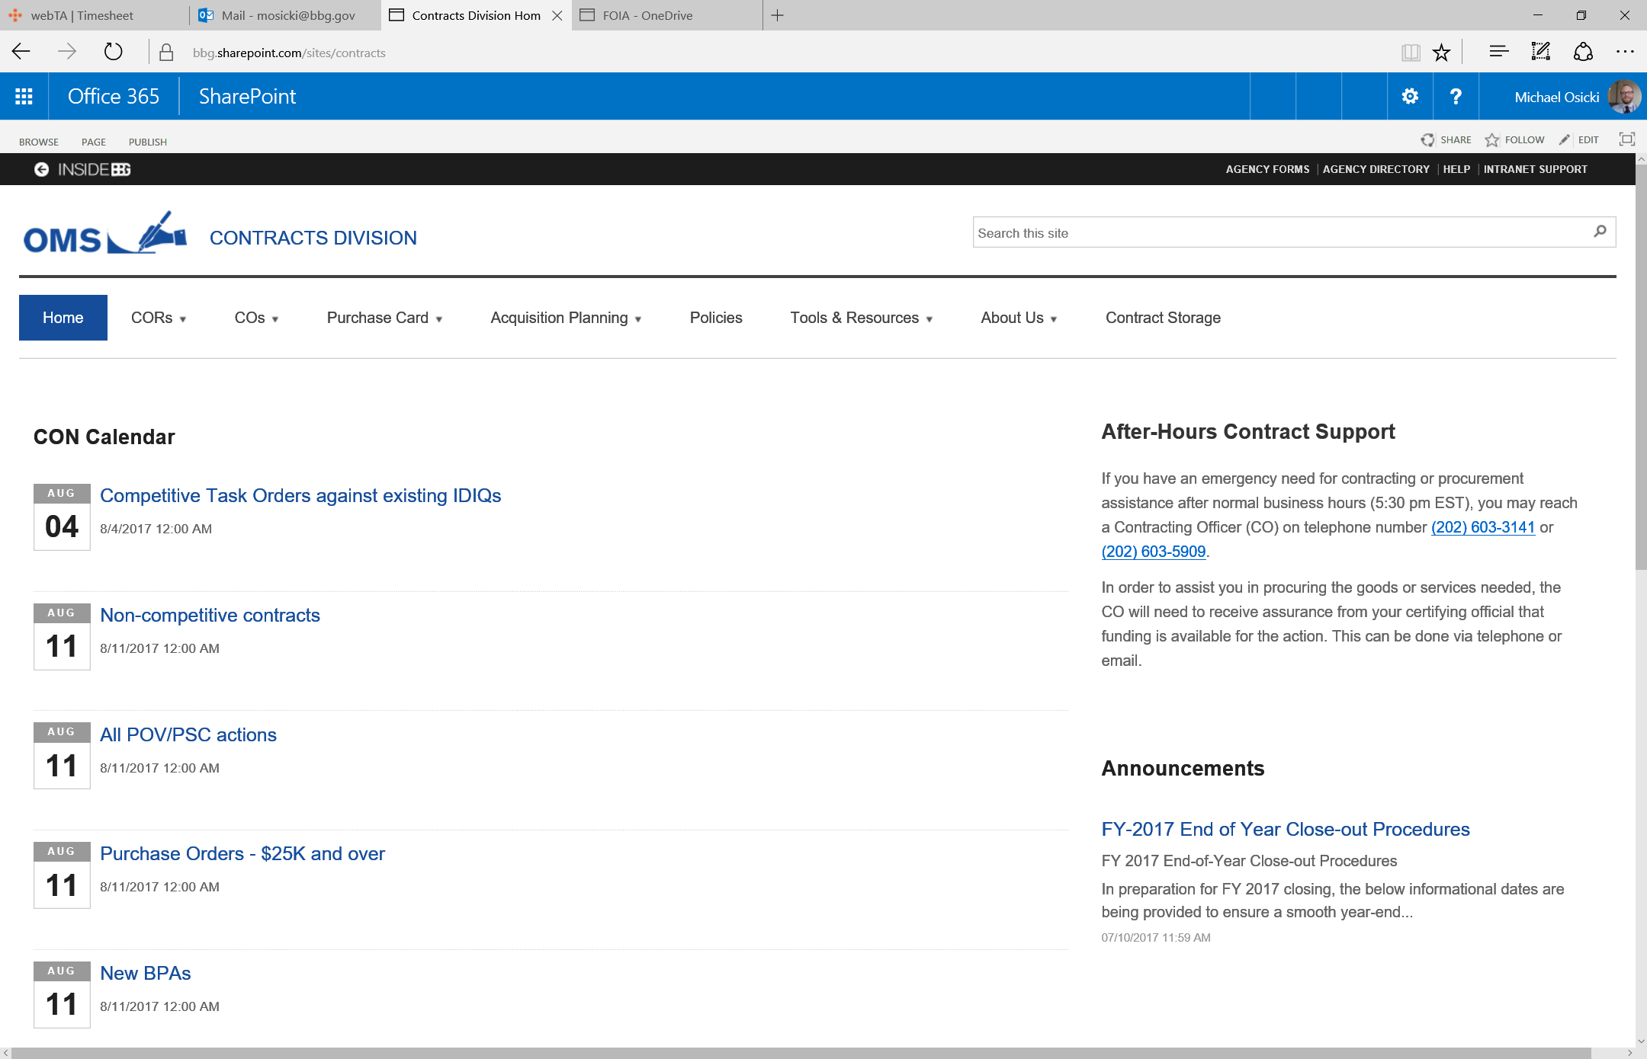This screenshot has width=1647, height=1059.
Task: Reload the page with the refresh icon
Action: [113, 52]
